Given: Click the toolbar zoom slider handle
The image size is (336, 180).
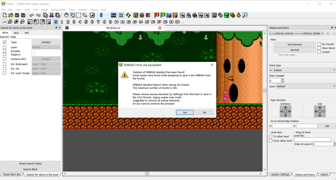Looking at the screenshot, I should pyautogui.click(x=101, y=15).
